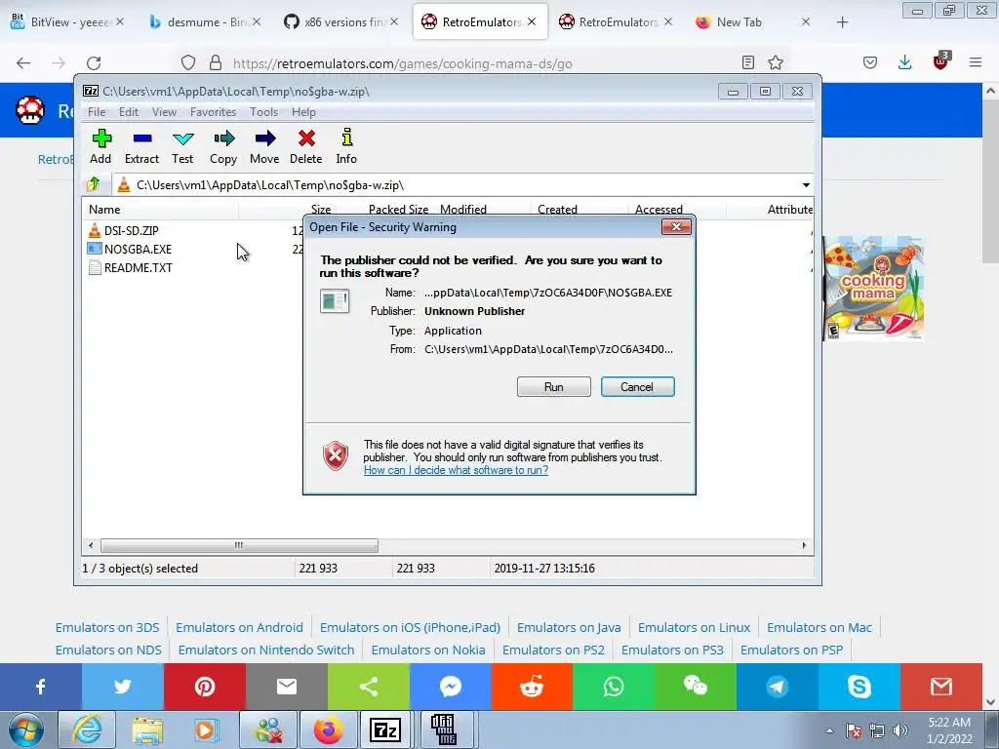This screenshot has height=749, width=999.
Task: Open the File menu in 7-Zip
Action: click(97, 112)
